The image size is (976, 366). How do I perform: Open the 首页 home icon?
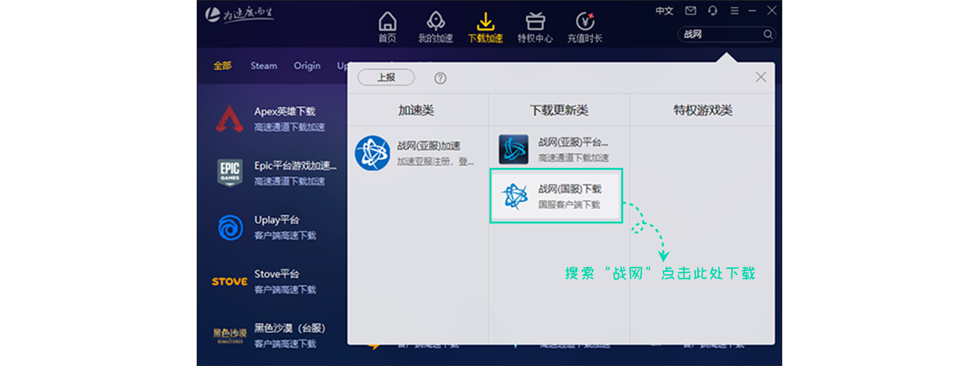(x=387, y=21)
